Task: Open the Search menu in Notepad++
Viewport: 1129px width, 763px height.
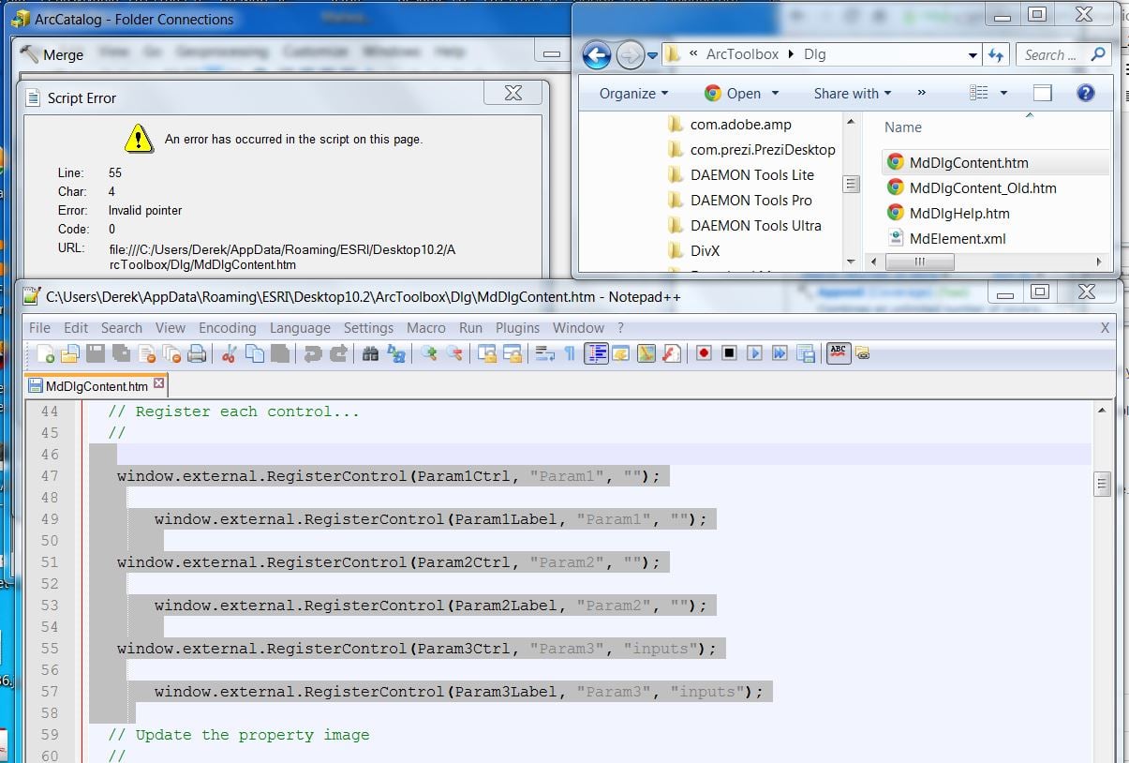Action: pyautogui.click(x=122, y=328)
